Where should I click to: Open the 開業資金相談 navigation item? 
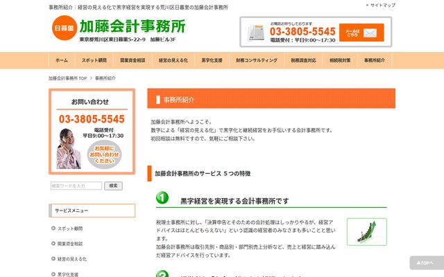[x=133, y=60]
